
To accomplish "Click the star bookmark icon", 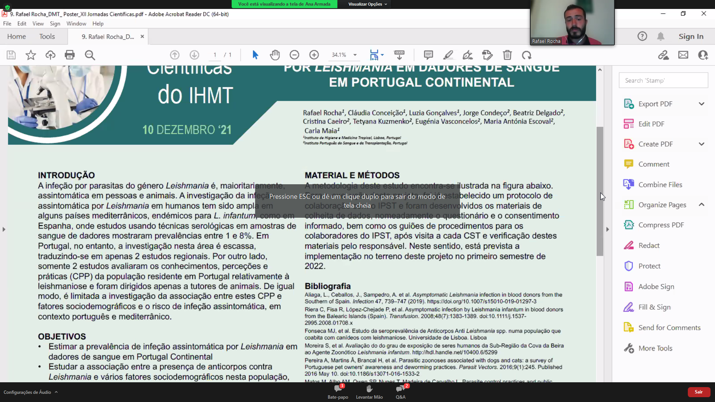I will [31, 55].
